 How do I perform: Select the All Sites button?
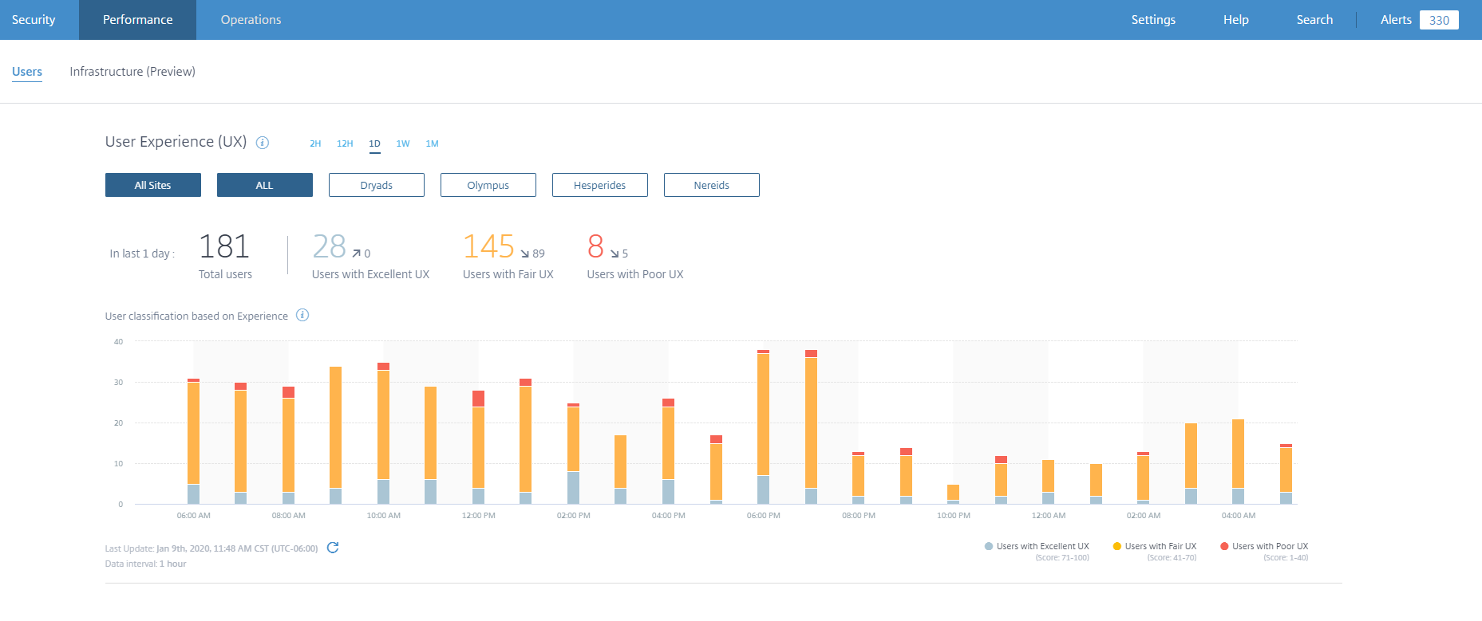click(x=152, y=185)
